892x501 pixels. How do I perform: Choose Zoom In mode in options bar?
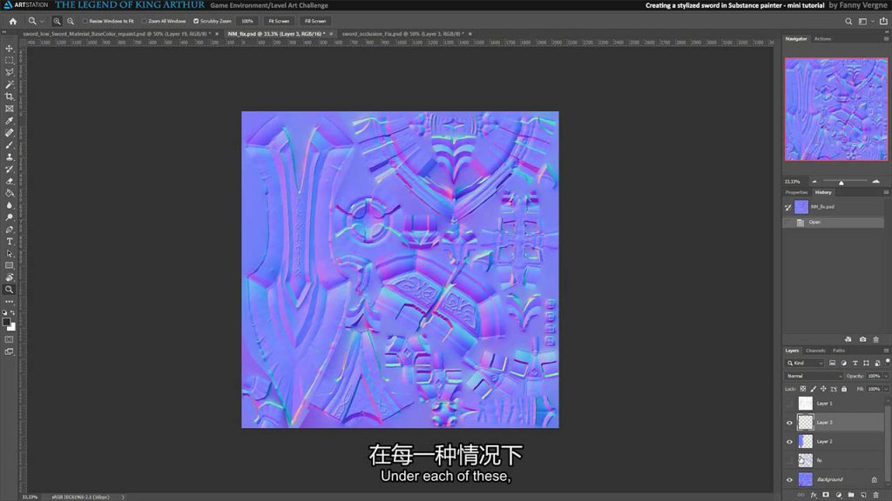click(x=57, y=21)
